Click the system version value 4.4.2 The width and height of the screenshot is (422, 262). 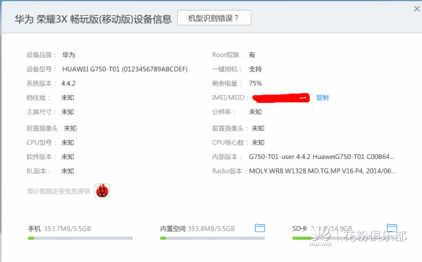69,83
